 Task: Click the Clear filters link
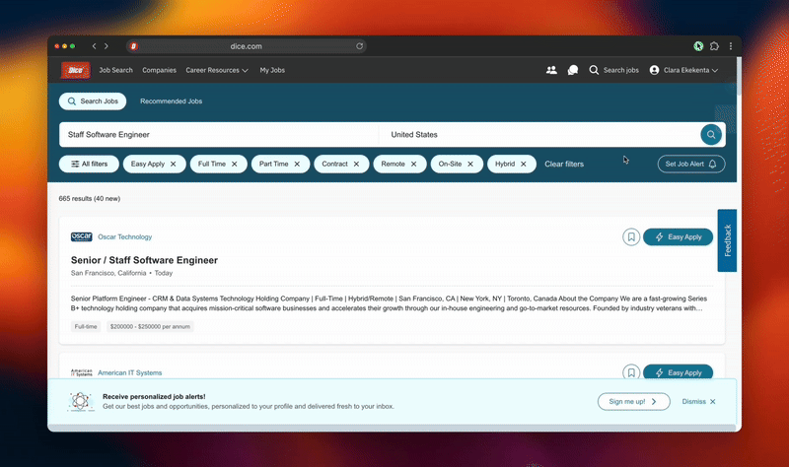564,164
